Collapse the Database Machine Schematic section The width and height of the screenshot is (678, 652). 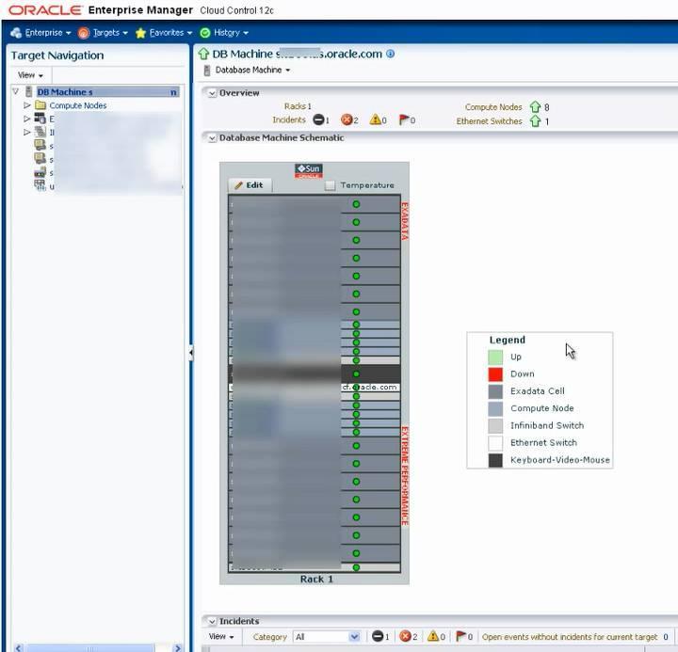point(212,137)
